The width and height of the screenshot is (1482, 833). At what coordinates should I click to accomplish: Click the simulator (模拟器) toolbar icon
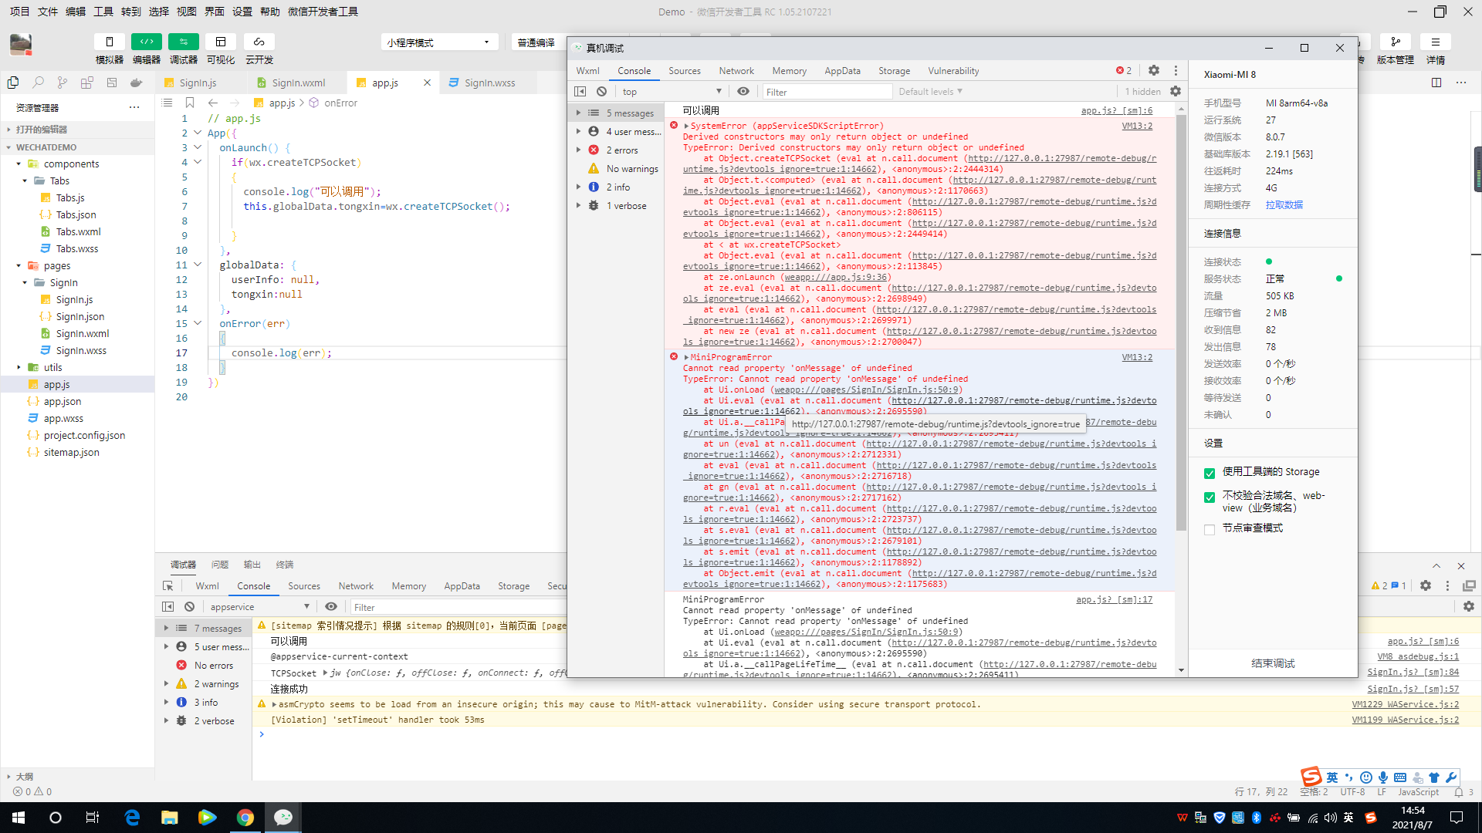(110, 42)
